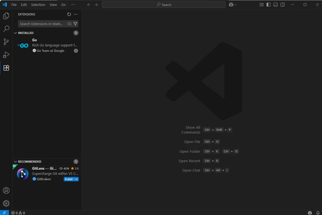Click the Open Chat shortcut label
This screenshot has width=322, height=215.
[x=191, y=170]
